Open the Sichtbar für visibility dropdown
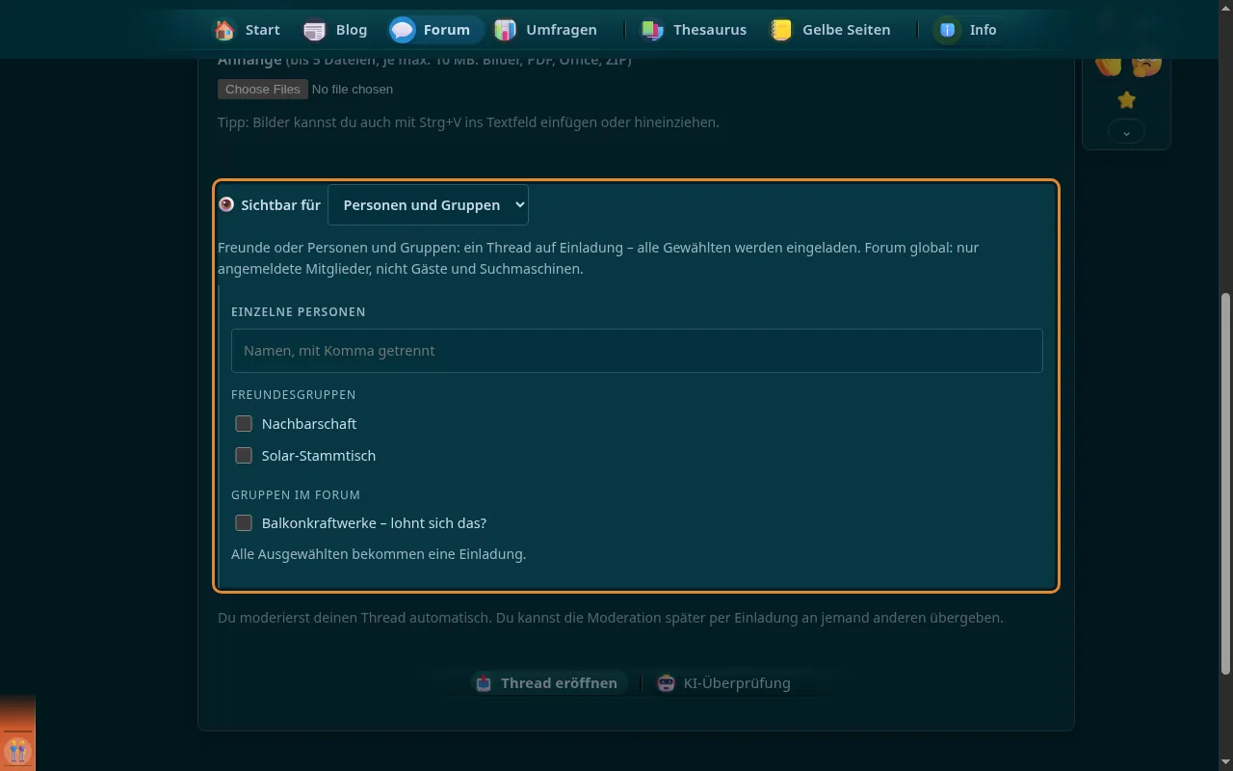 click(x=428, y=204)
